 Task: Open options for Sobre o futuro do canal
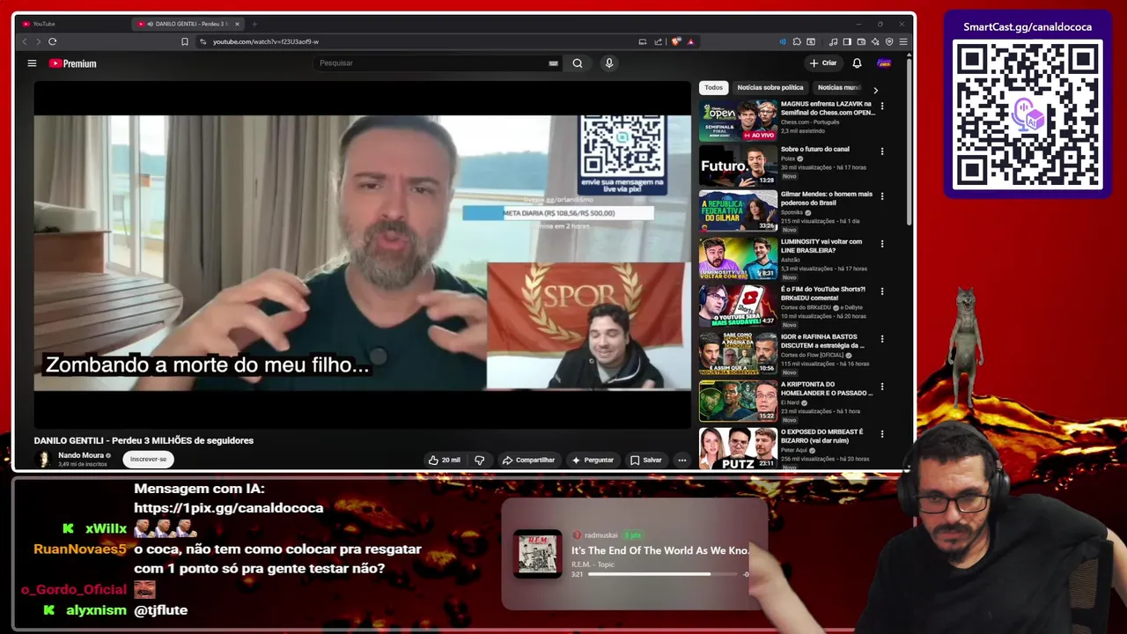pyautogui.click(x=882, y=151)
